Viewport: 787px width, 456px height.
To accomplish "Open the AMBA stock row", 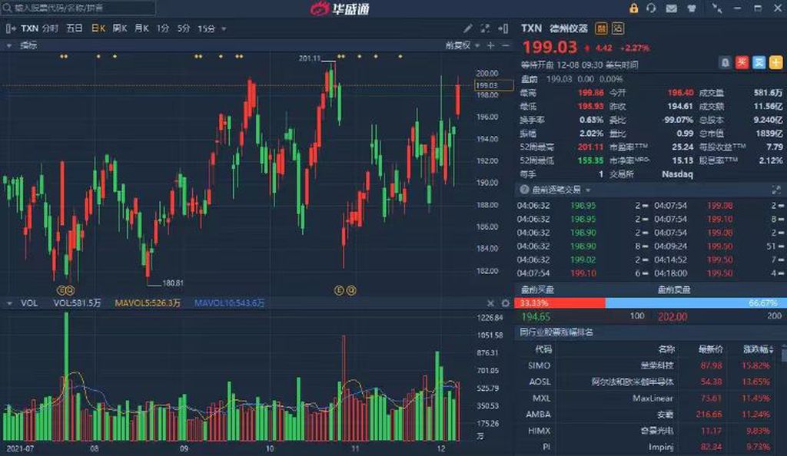I will (648, 414).
